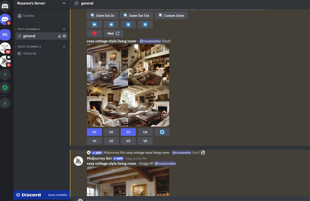310x201 pixels.
Task: Click the Today at 4:22 PM timestamp
Action: (x=136, y=159)
